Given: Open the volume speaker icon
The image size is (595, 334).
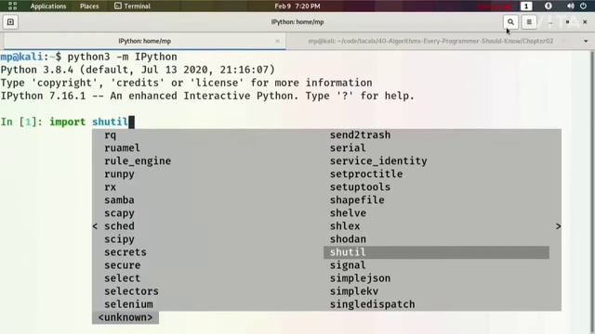Looking at the screenshot, I should click(570, 6).
